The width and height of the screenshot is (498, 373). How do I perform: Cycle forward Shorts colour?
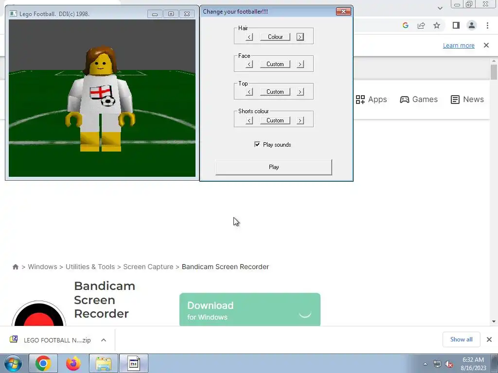[x=300, y=120]
